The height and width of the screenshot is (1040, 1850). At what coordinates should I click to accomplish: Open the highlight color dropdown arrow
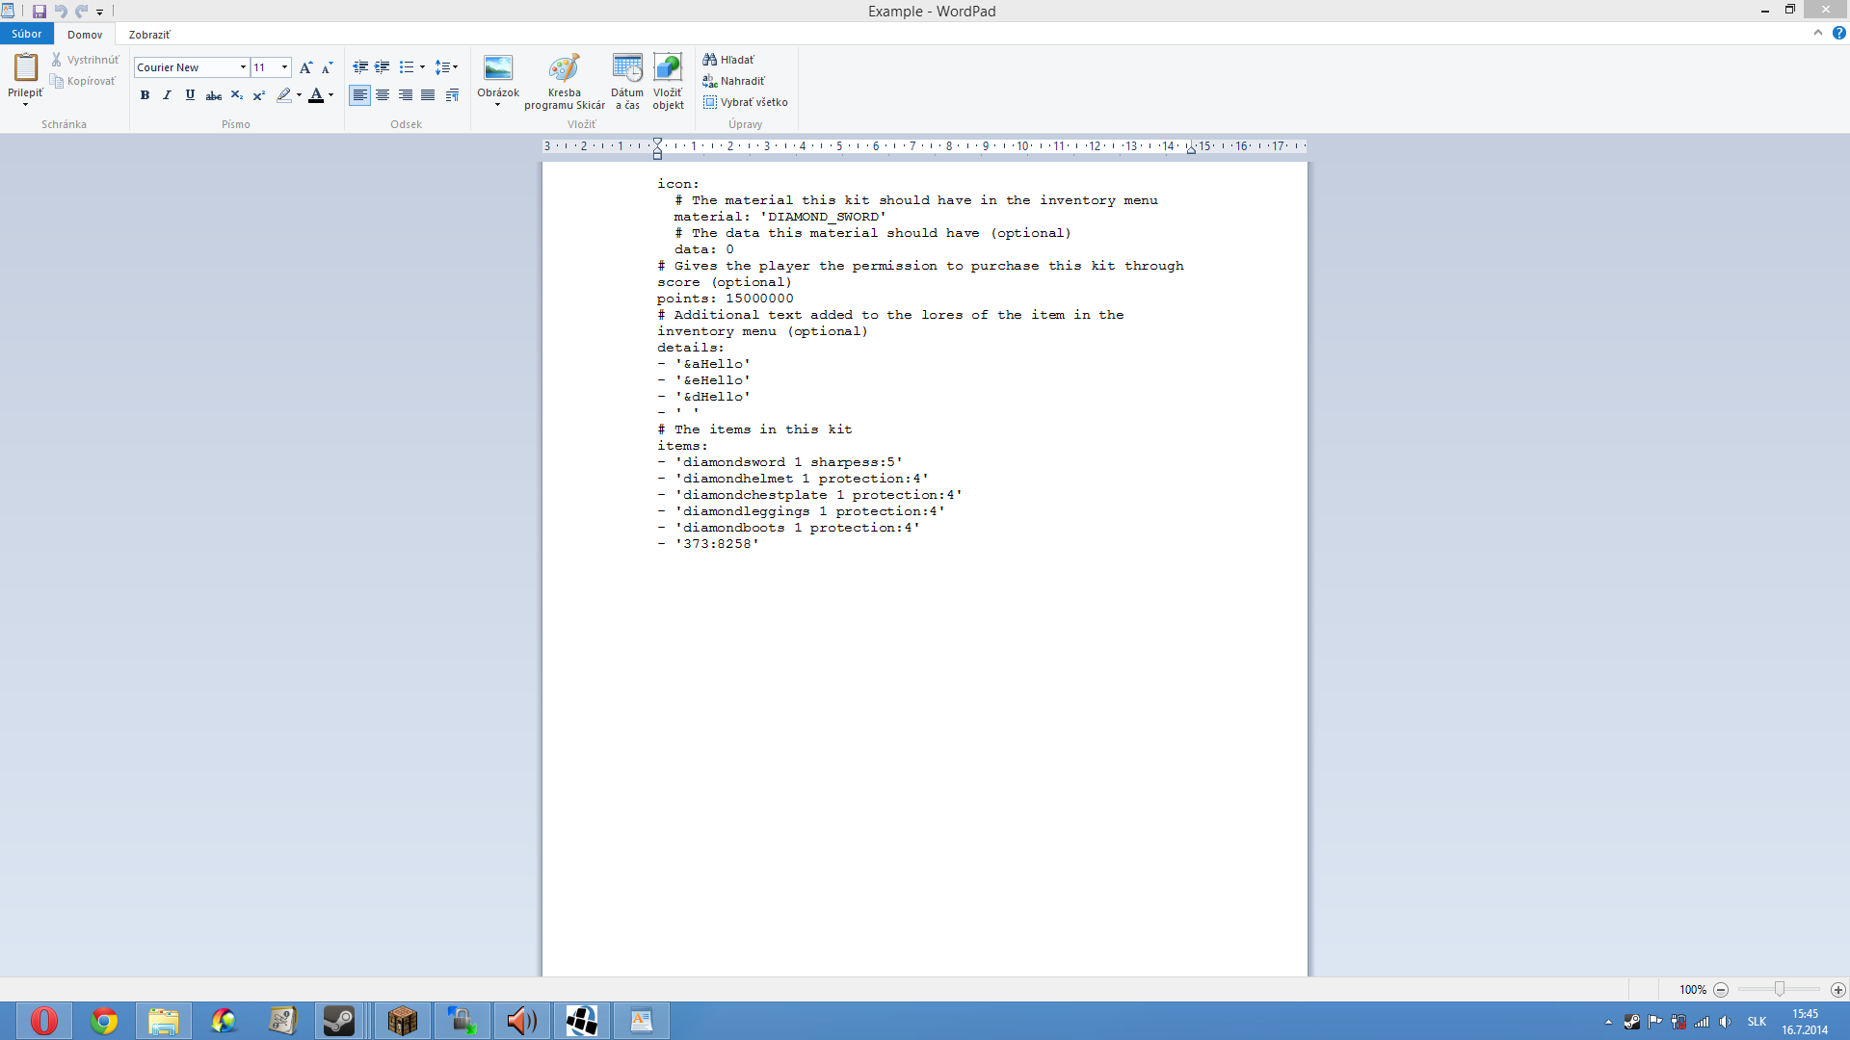[299, 95]
